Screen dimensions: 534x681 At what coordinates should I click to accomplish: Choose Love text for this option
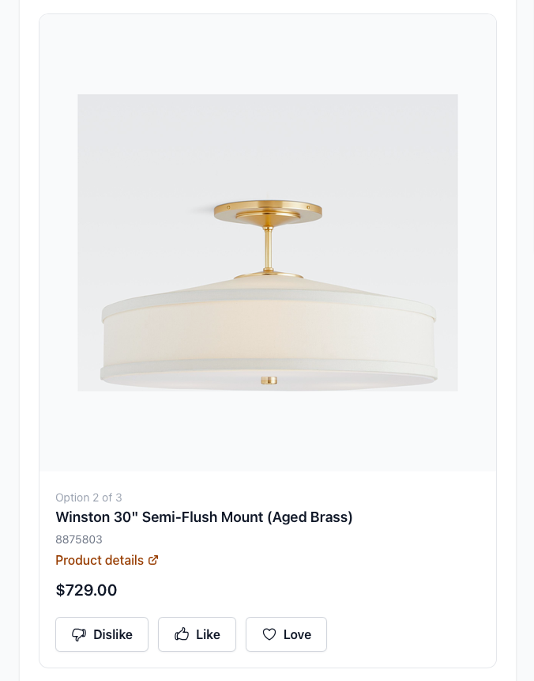point(297,634)
